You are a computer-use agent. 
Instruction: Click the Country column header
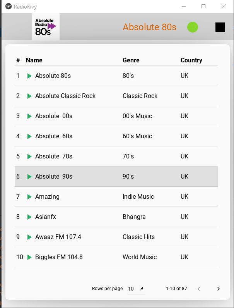(x=191, y=60)
